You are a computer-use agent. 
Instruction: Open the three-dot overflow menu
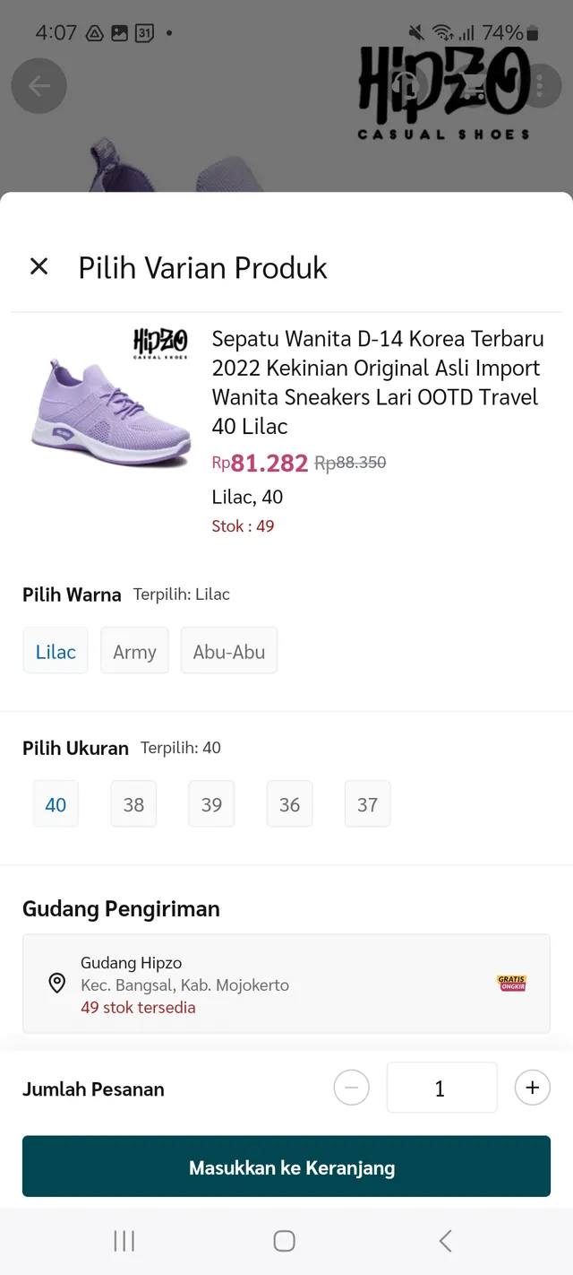(x=541, y=86)
